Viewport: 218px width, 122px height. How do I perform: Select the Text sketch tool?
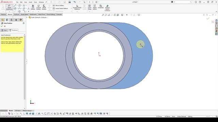point(29,8)
